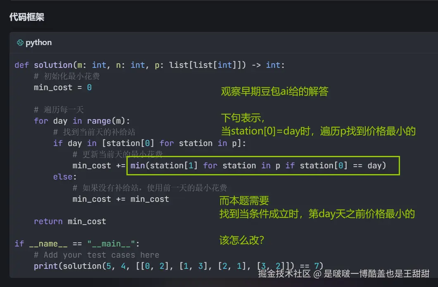Click the python language label
The width and height of the screenshot is (438, 287).
point(38,43)
